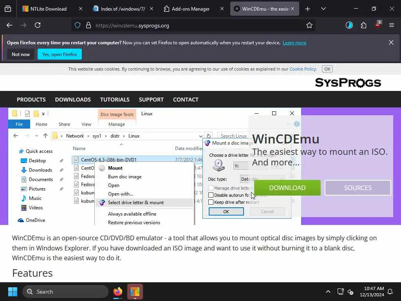The width and height of the screenshot is (401, 301).
Task: Open the Cookie Policy link
Action: tap(303, 69)
